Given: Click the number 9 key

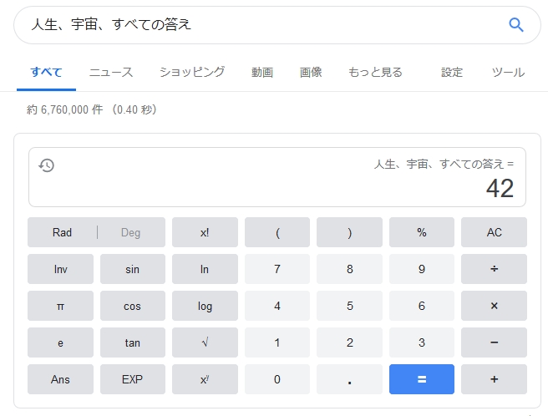Looking at the screenshot, I should (x=422, y=269).
